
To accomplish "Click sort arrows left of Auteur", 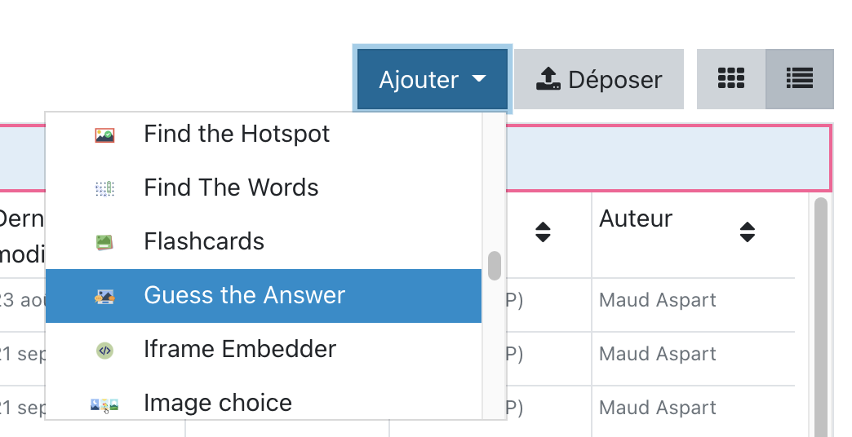I will click(x=543, y=232).
